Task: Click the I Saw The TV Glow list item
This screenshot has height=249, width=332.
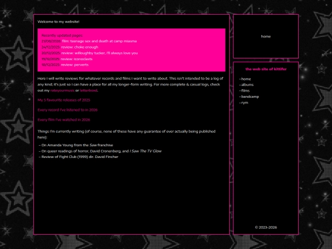Action: pos(101,151)
